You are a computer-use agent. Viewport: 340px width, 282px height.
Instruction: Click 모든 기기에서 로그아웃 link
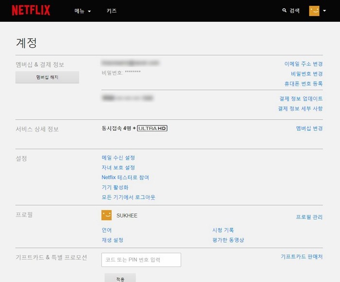click(x=128, y=197)
